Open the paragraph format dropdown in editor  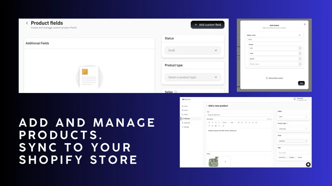[225, 122]
